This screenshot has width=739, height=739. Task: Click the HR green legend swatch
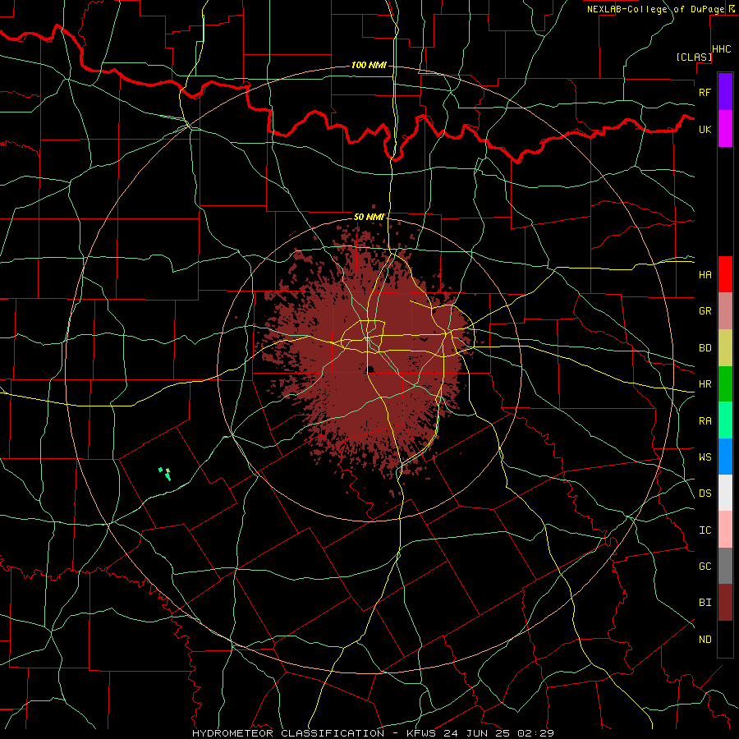point(725,383)
